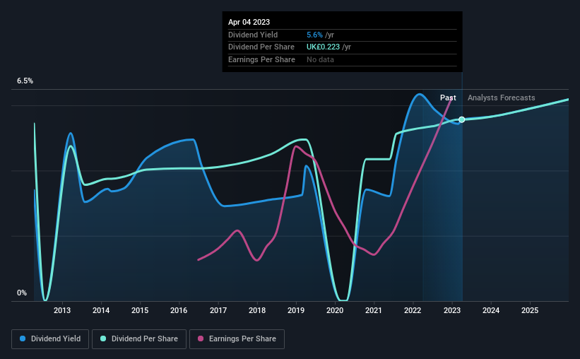Click the 2024 x-axis label
The image size is (580, 359).
pos(491,310)
